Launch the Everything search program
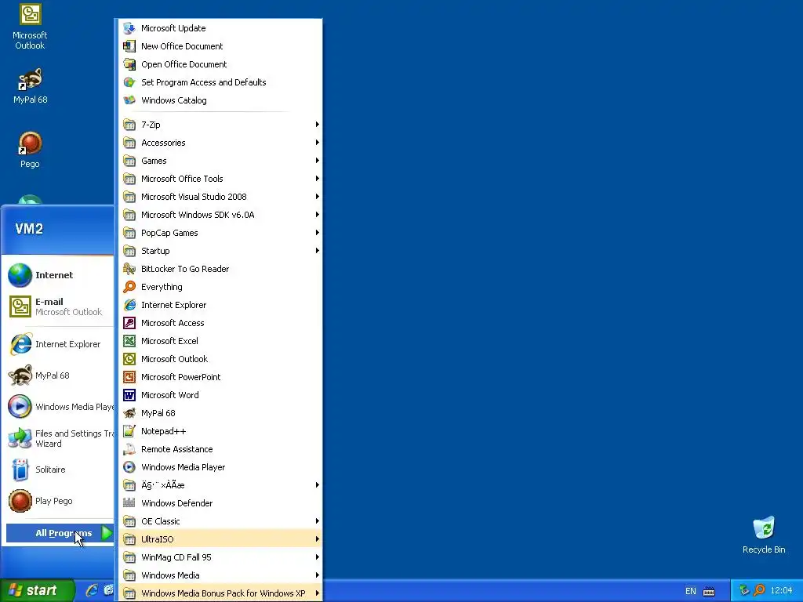The image size is (803, 602). coord(220,287)
